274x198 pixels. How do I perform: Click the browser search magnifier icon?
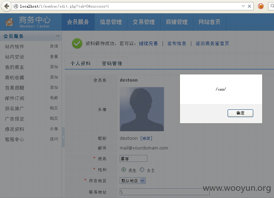(x=272, y=6)
